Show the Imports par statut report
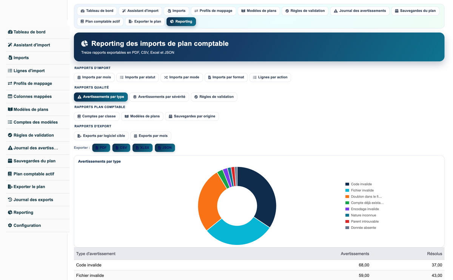The image size is (453, 280). [137, 77]
